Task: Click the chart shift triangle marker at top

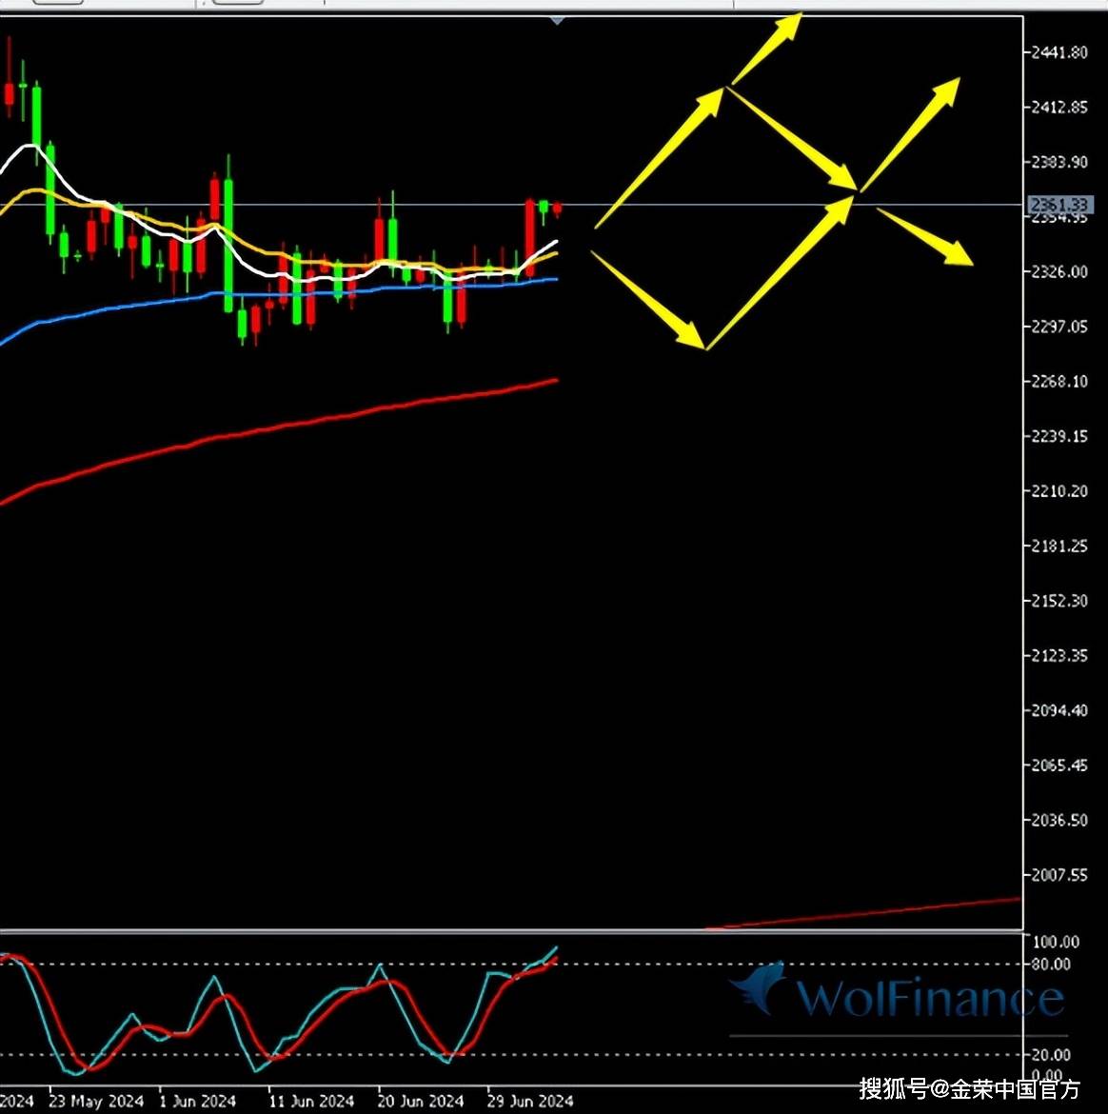Action: (x=558, y=19)
